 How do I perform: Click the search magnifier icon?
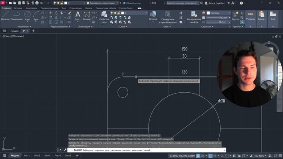pos(202,3)
